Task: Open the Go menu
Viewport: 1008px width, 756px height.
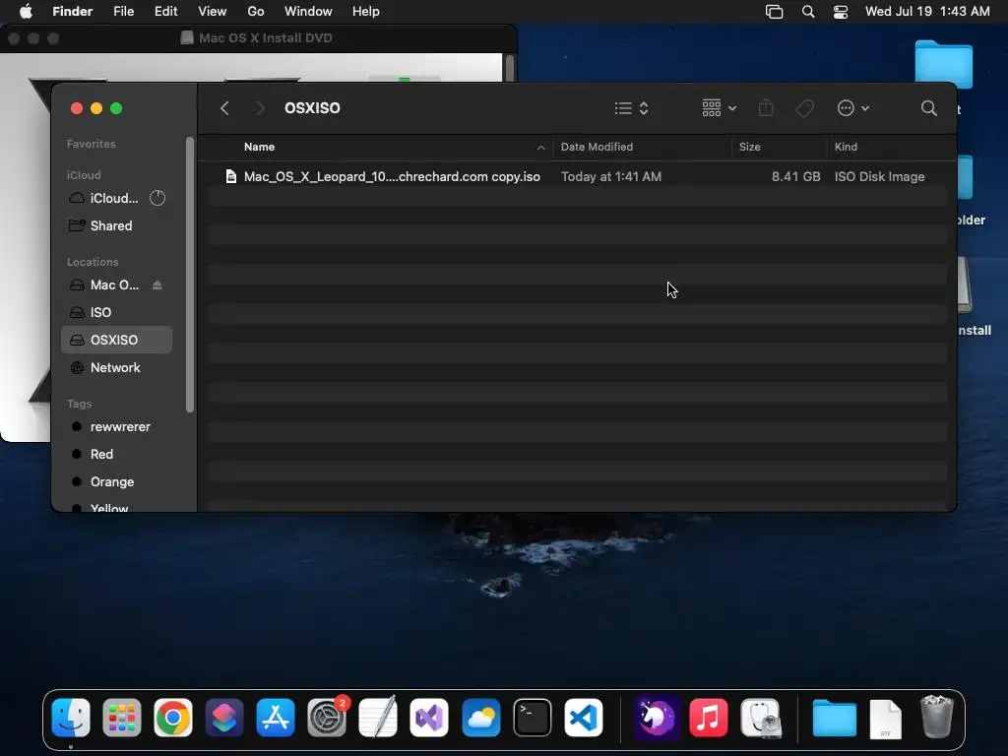Action: (256, 11)
